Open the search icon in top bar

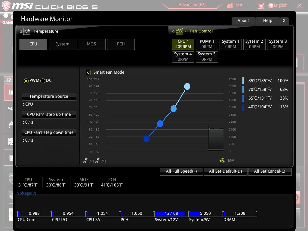tap(261, 6)
